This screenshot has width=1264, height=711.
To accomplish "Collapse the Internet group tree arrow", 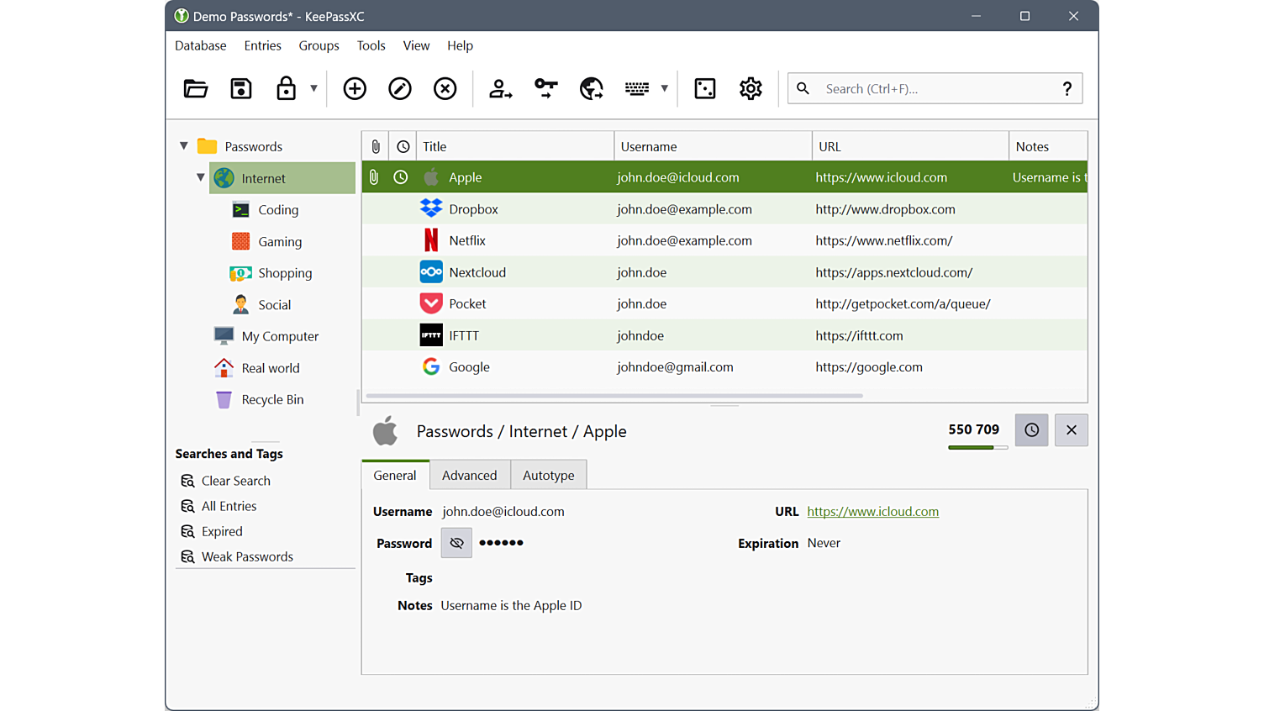I will (x=201, y=178).
